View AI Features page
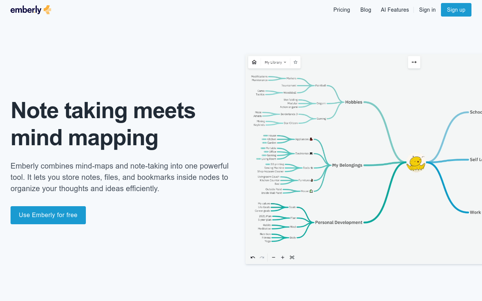Screen dimensions: 482x301 395,10
